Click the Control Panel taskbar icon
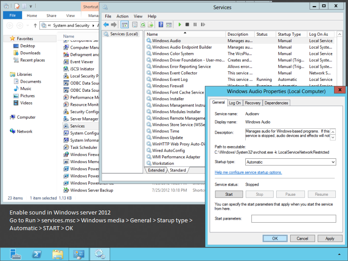Screen dimensions: 348x261 pyautogui.click(x=79, y=254)
